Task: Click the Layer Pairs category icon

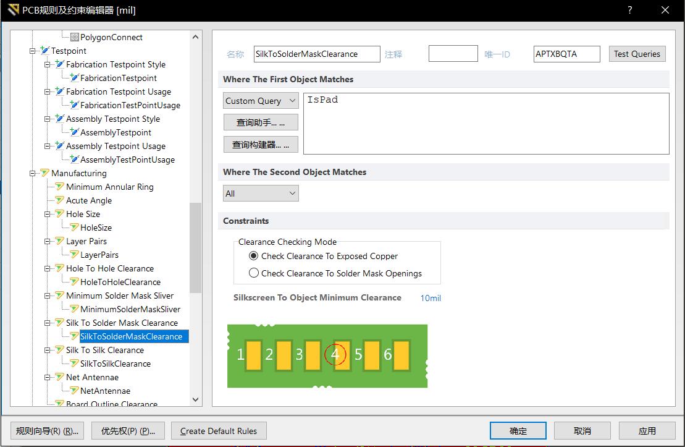Action: pyautogui.click(x=60, y=241)
